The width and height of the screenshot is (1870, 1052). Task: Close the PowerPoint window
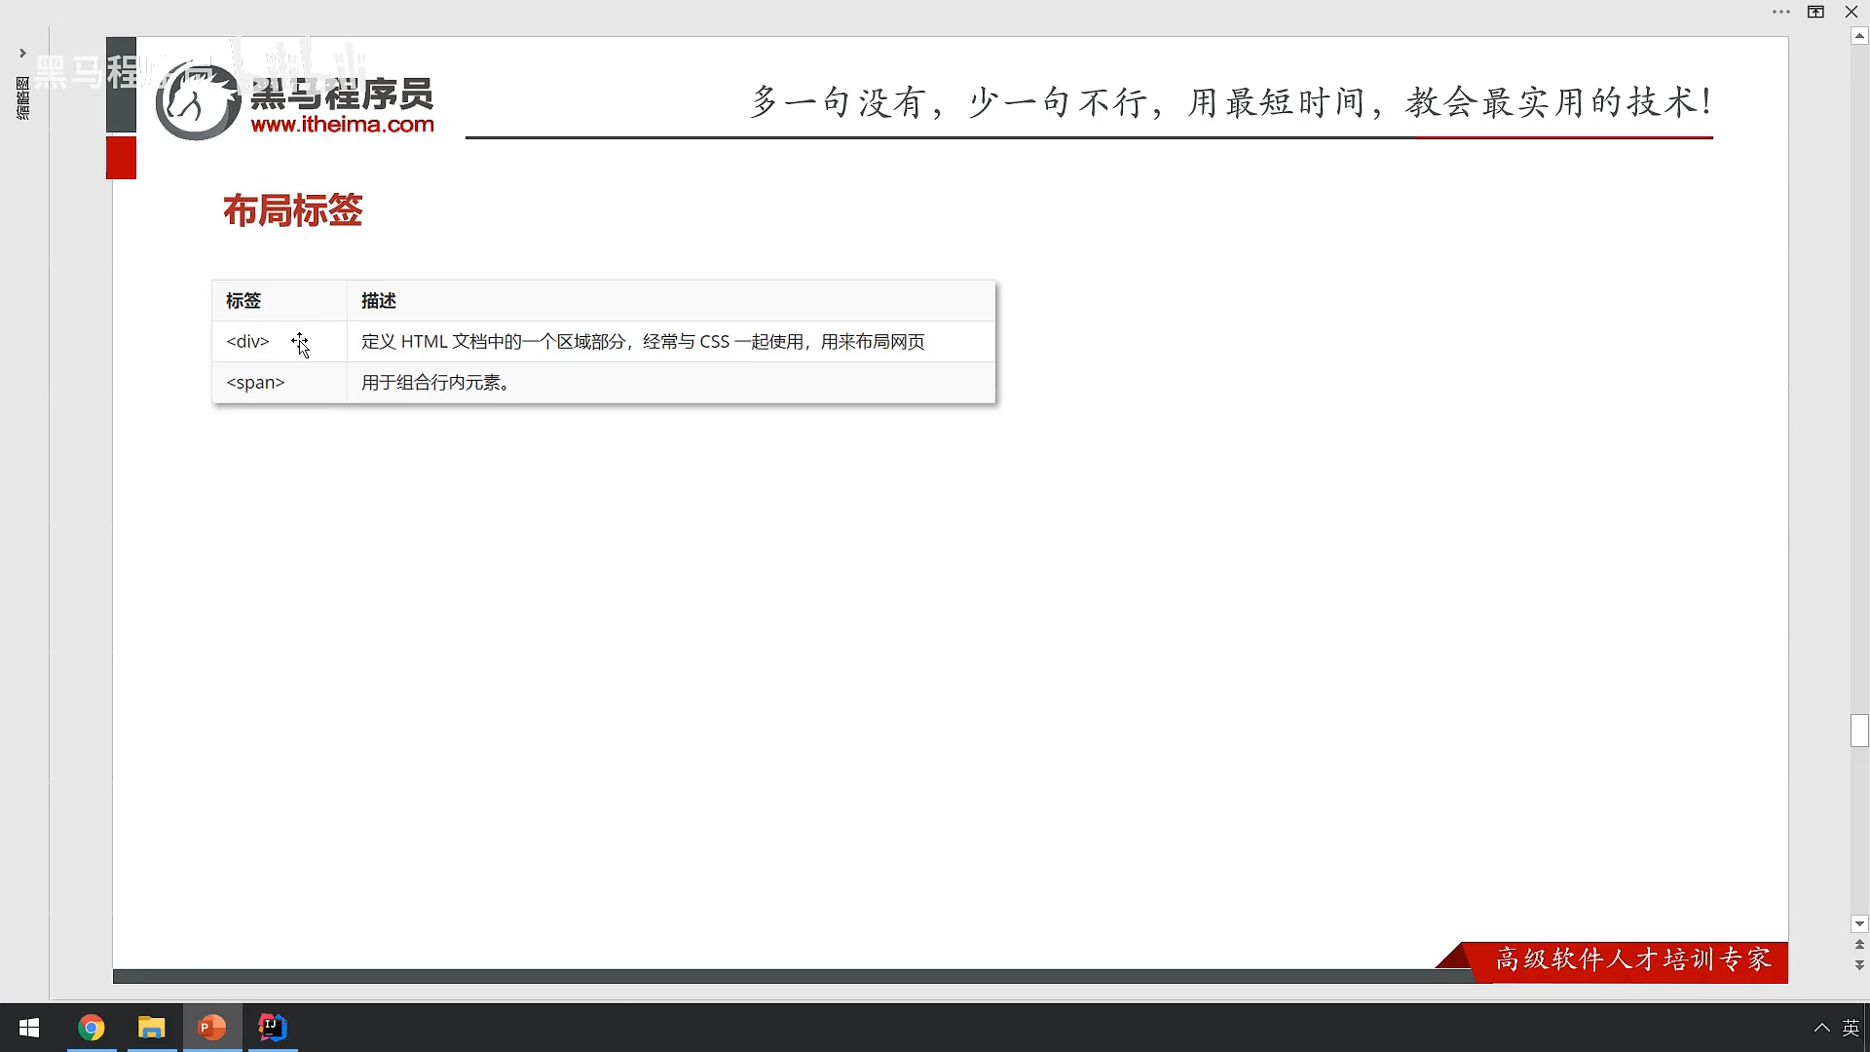point(1851,12)
